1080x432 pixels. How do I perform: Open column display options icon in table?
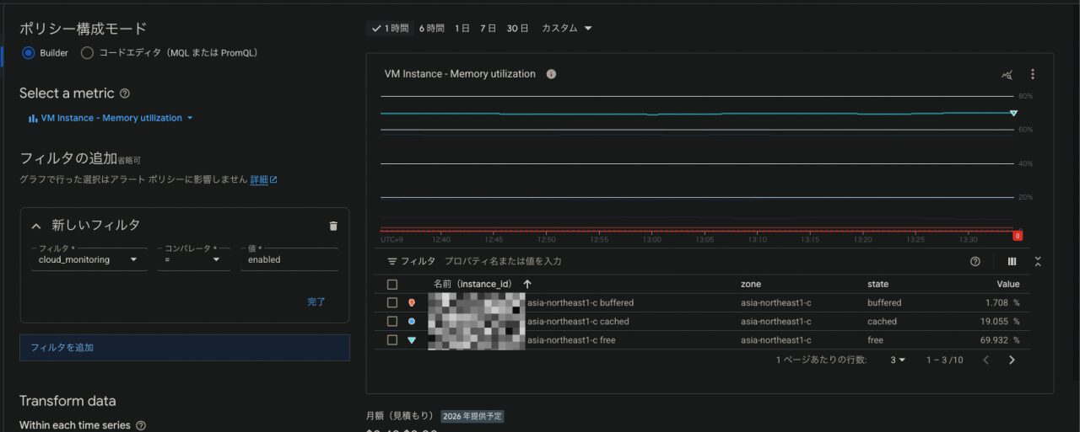(1012, 262)
